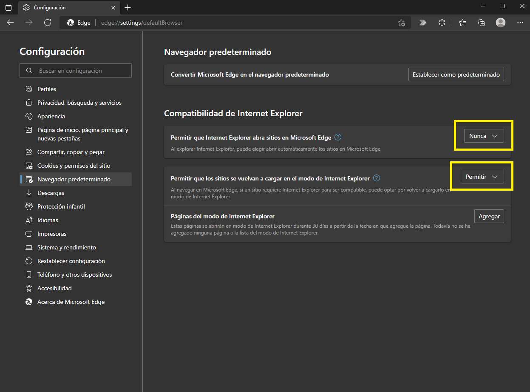The image size is (530, 392).
Task: Click the Descargas download arrow icon
Action: [x=29, y=193]
